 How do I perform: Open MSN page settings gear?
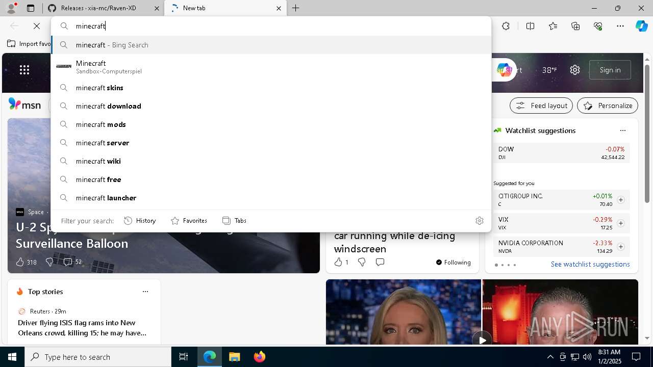click(x=575, y=70)
